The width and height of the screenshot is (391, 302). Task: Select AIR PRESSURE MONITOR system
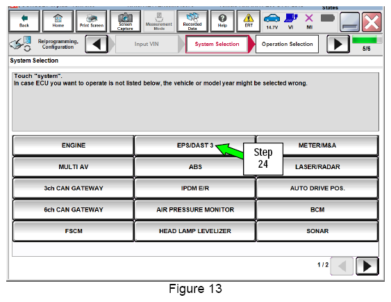pos(195,209)
